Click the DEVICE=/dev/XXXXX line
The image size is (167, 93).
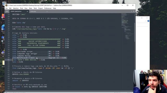tap(21, 74)
